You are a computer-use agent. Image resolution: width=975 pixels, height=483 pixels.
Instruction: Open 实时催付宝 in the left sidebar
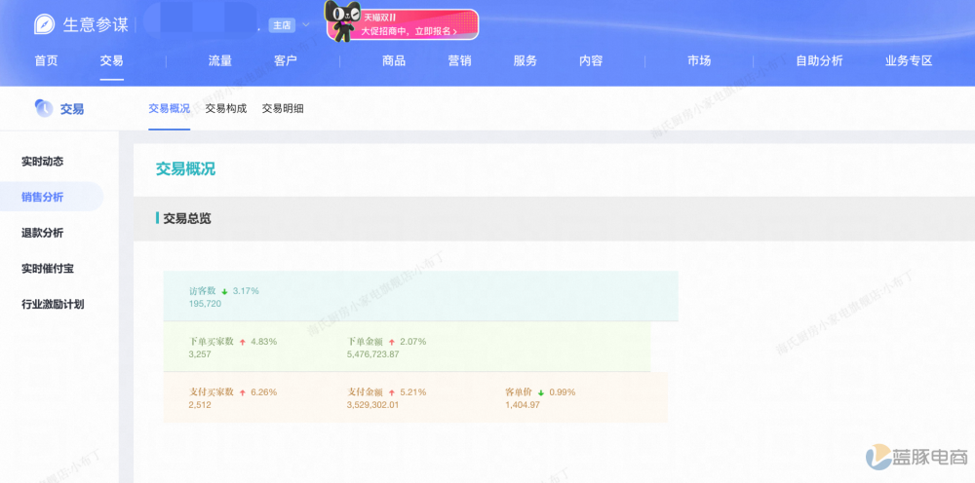[48, 269]
